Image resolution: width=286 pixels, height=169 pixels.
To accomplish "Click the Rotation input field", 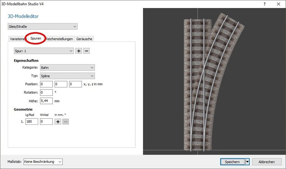I will point(46,92).
